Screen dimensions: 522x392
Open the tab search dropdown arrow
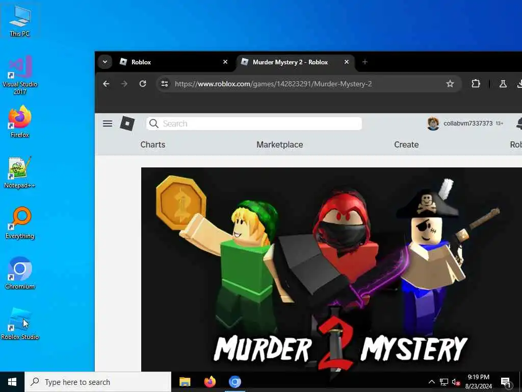click(105, 62)
